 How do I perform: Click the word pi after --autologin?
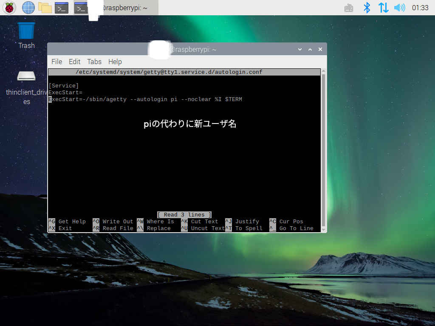click(174, 99)
